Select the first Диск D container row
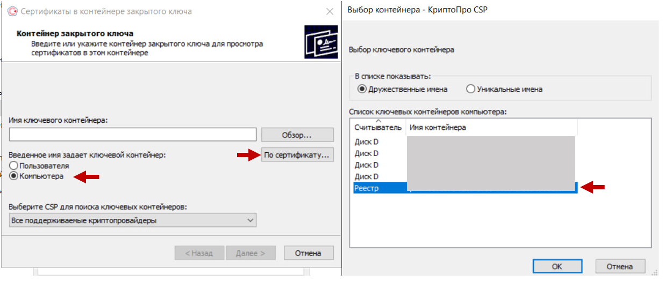The height and width of the screenshot is (281, 664). click(x=463, y=142)
